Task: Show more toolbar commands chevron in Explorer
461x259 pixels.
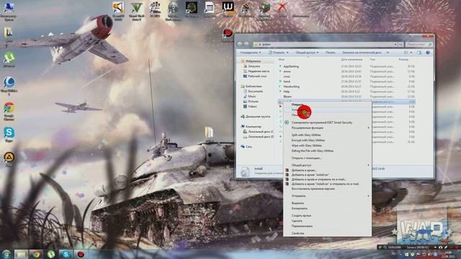Action: pyautogui.click(x=388, y=53)
